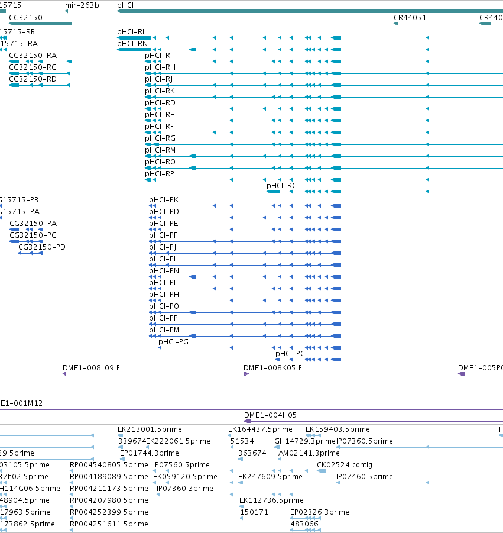Select transcript pHCl-RE
This screenshot has width=503, height=533.
[160, 115]
